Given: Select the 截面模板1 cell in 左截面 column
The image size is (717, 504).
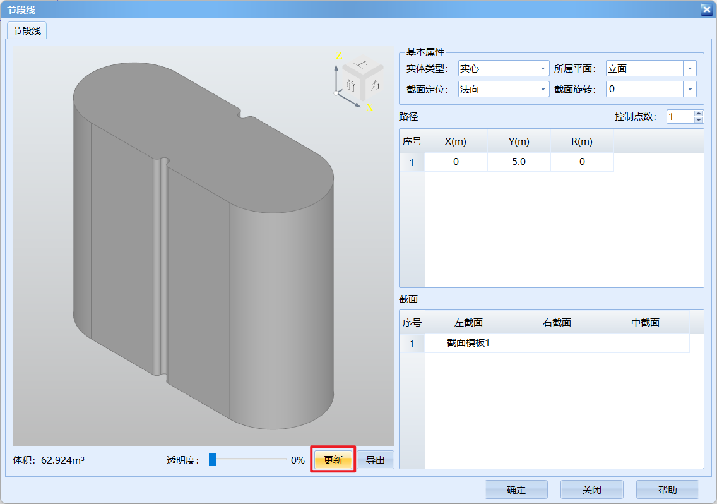Looking at the screenshot, I should point(468,343).
